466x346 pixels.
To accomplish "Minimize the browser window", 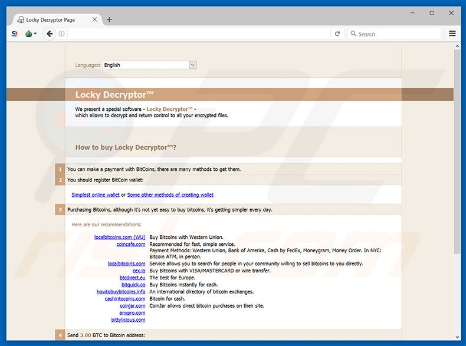I will (x=412, y=13).
